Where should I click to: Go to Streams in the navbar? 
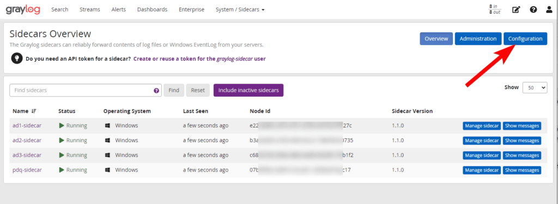point(90,10)
